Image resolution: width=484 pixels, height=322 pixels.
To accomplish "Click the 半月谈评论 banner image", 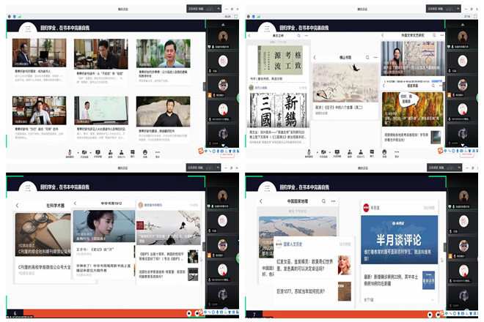I will pyautogui.click(x=401, y=234).
